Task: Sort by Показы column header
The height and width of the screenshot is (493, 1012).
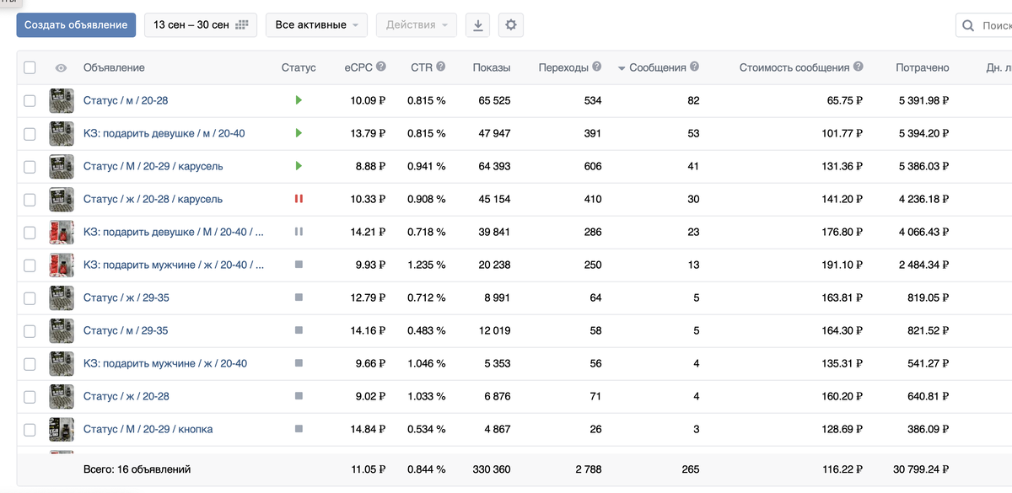Action: pyautogui.click(x=492, y=67)
